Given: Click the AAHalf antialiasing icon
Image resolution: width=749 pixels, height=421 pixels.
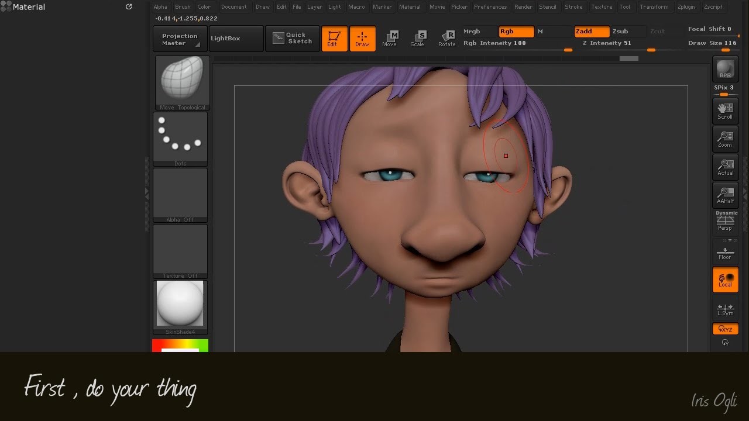Looking at the screenshot, I should pos(725,195).
